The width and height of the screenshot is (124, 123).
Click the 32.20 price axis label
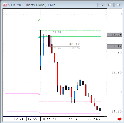coord(117,72)
